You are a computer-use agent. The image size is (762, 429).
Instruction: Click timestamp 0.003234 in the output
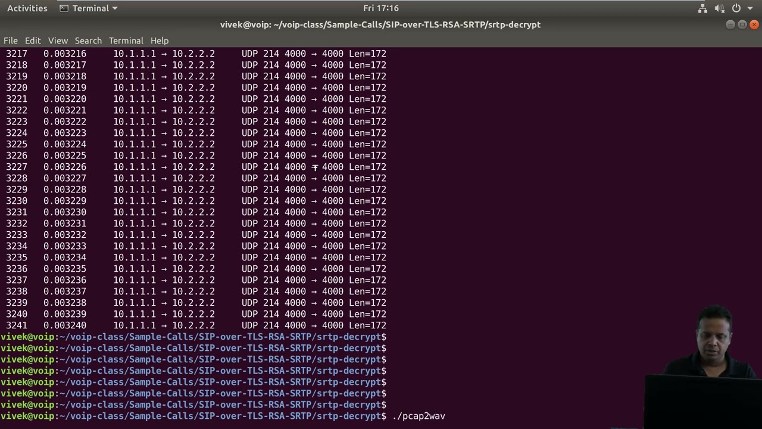pos(65,257)
